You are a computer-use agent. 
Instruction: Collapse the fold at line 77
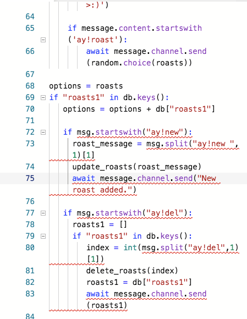pyautogui.click(x=43, y=213)
